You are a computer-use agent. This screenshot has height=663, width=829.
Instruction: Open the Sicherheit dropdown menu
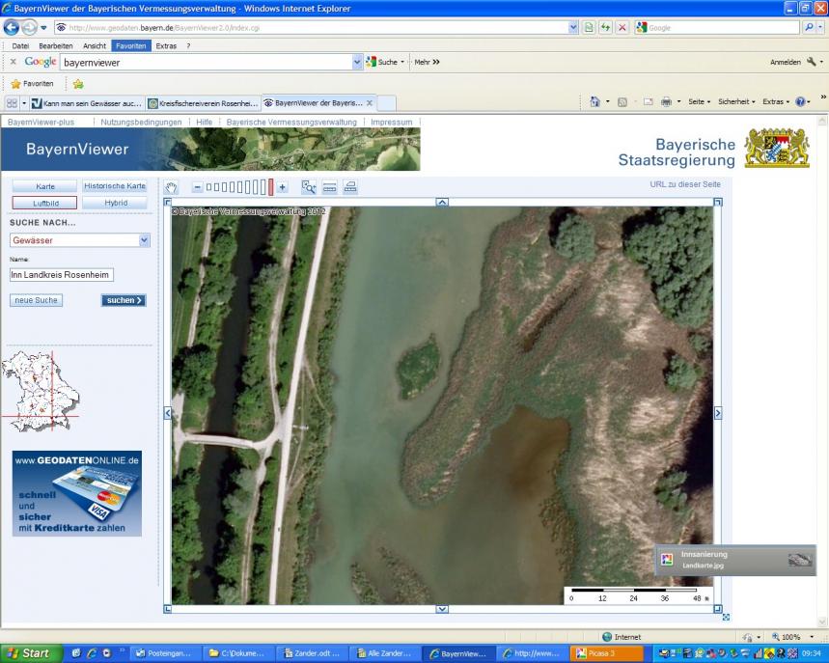736,101
